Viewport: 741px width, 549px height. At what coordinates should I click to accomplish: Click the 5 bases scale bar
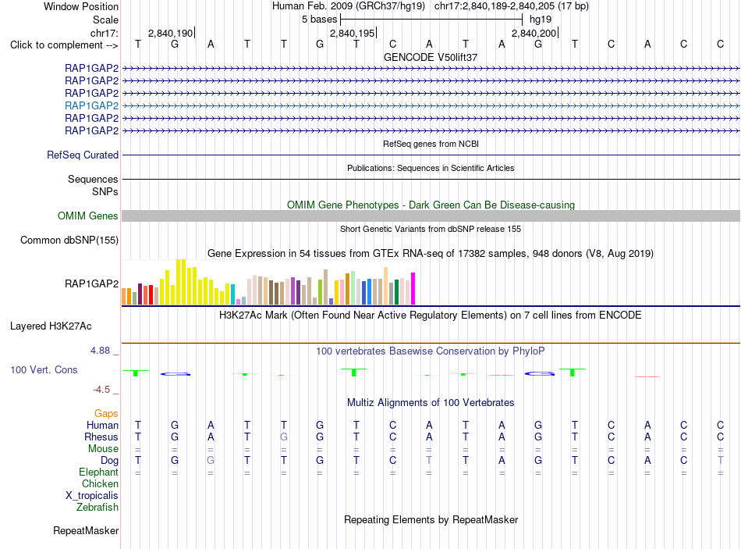pyautogui.click(x=431, y=20)
